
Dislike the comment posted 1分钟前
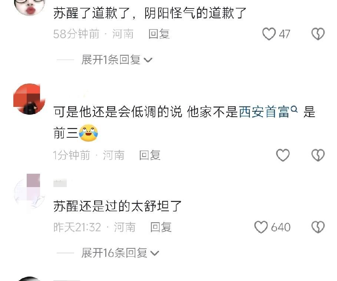[318, 155]
